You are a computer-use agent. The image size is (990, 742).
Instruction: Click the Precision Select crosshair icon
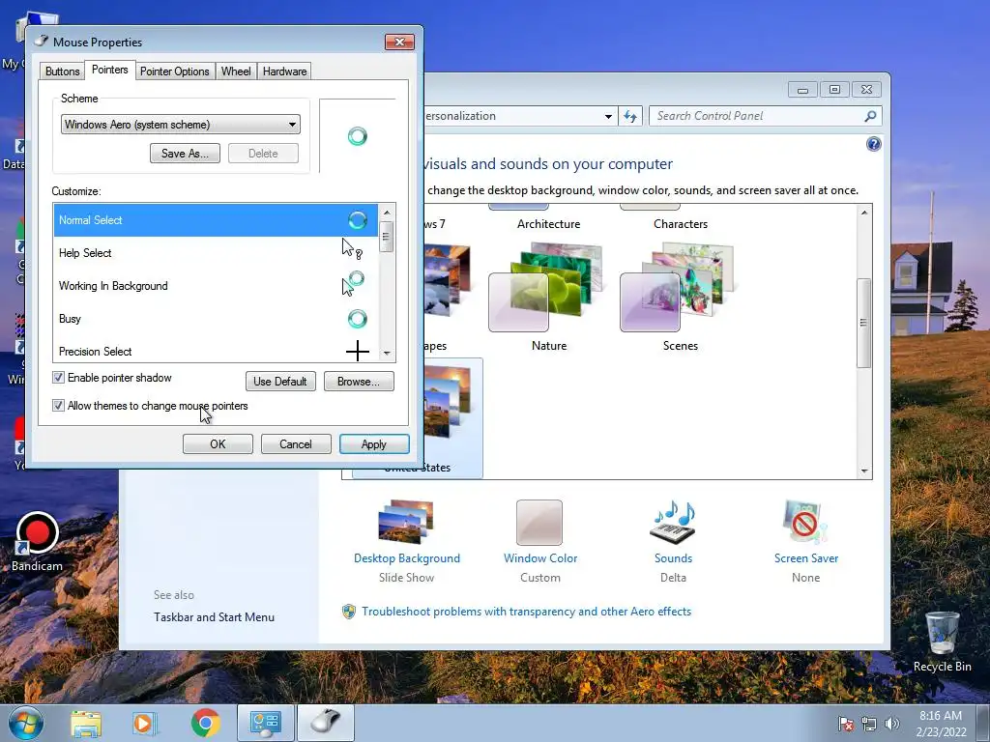point(358,351)
